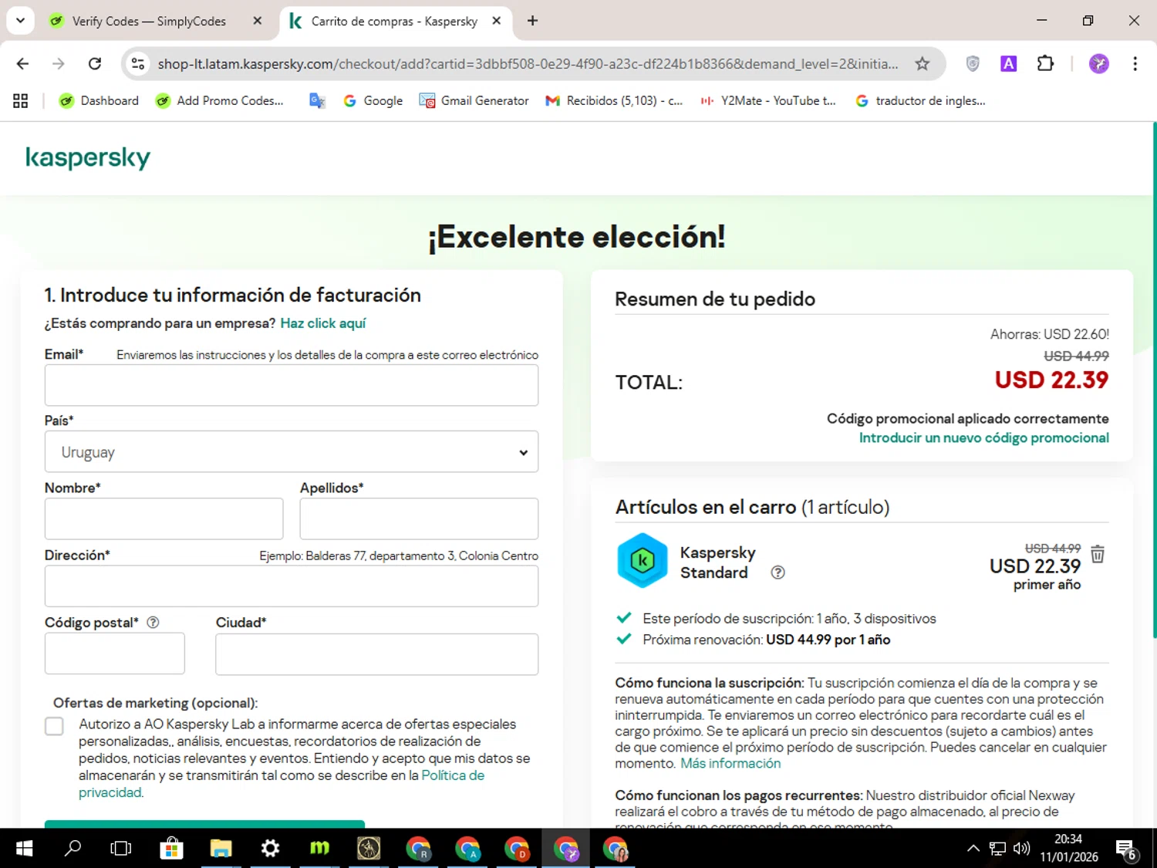The width and height of the screenshot is (1157, 868).
Task: Click the Kaspersky logo
Action: (x=88, y=158)
